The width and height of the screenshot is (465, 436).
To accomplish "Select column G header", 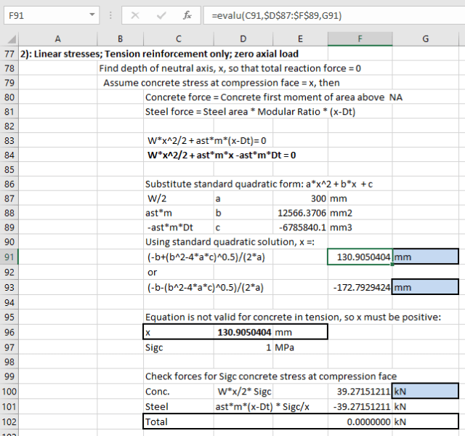I will click(x=425, y=39).
